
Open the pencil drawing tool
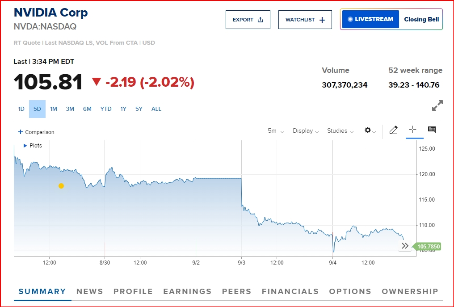click(393, 130)
